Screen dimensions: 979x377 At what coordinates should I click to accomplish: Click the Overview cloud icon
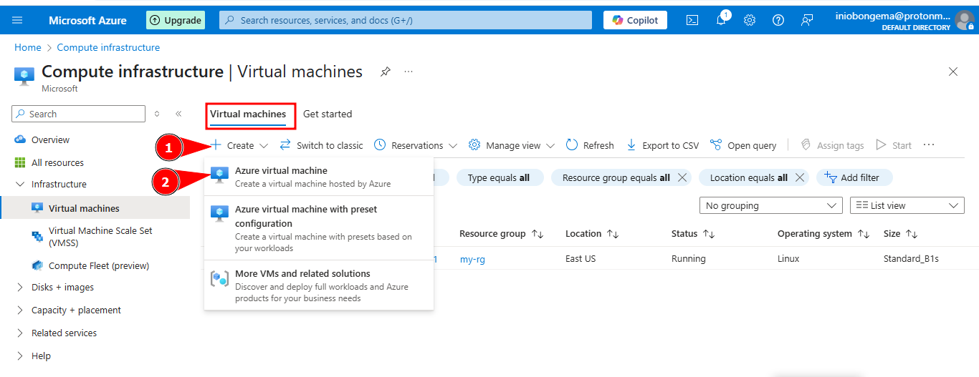click(x=19, y=139)
